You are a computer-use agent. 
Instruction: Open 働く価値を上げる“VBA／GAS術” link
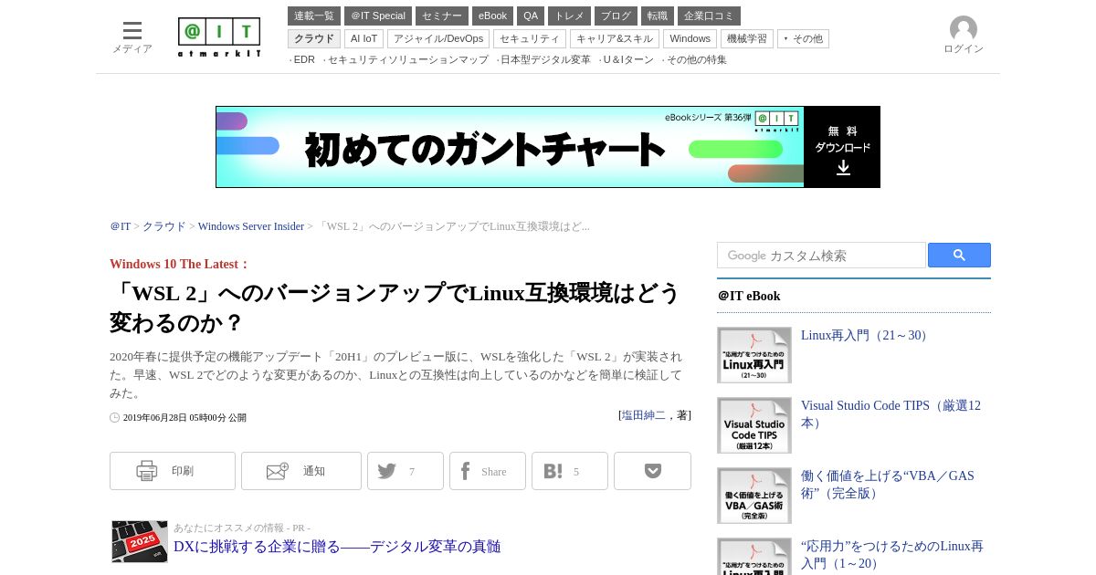[x=888, y=485]
